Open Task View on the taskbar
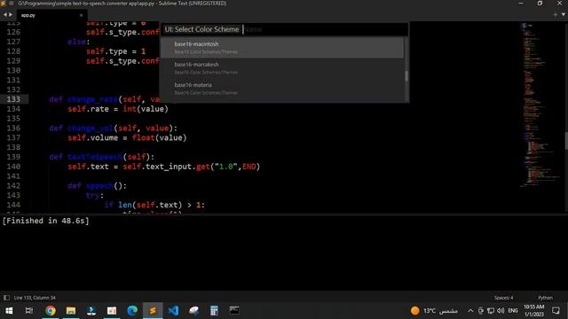The image size is (568, 319). (29, 311)
